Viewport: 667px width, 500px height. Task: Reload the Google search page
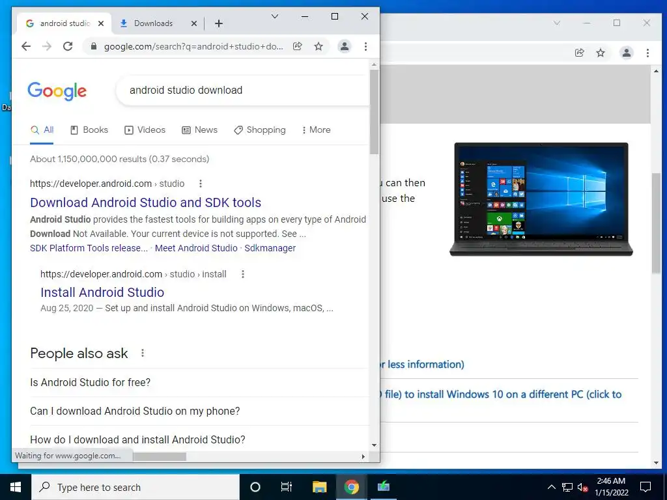coord(68,46)
